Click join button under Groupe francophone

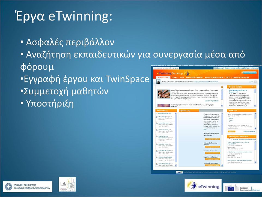[213, 165]
